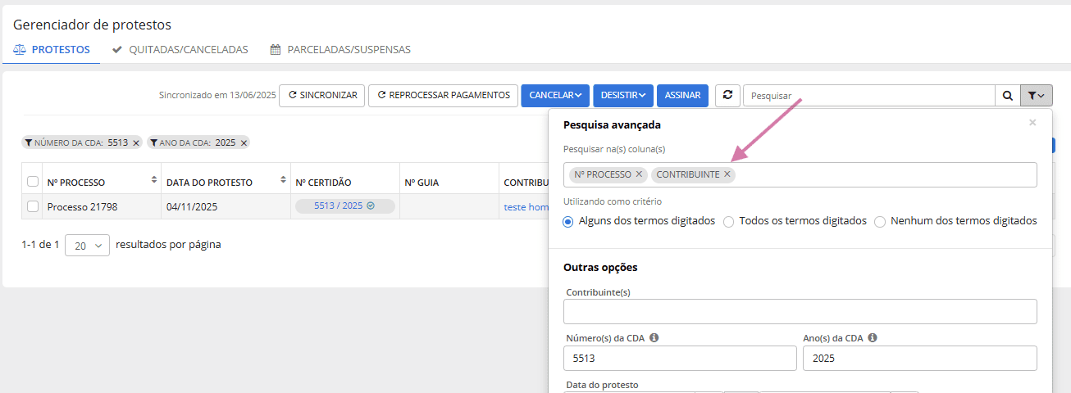
Task: Click the REPROCESSAR PAGAMENTOS button
Action: pos(444,95)
